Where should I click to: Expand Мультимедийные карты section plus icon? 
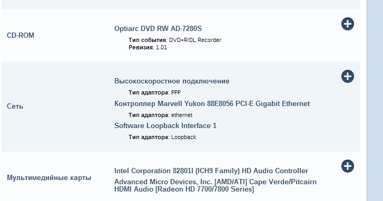(x=348, y=166)
